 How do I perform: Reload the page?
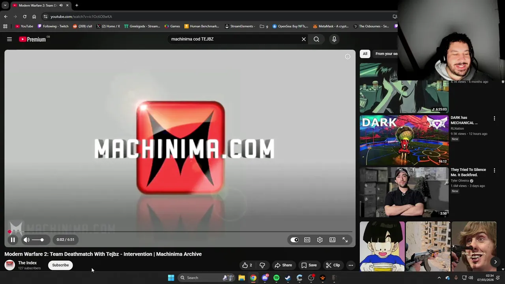[24, 17]
